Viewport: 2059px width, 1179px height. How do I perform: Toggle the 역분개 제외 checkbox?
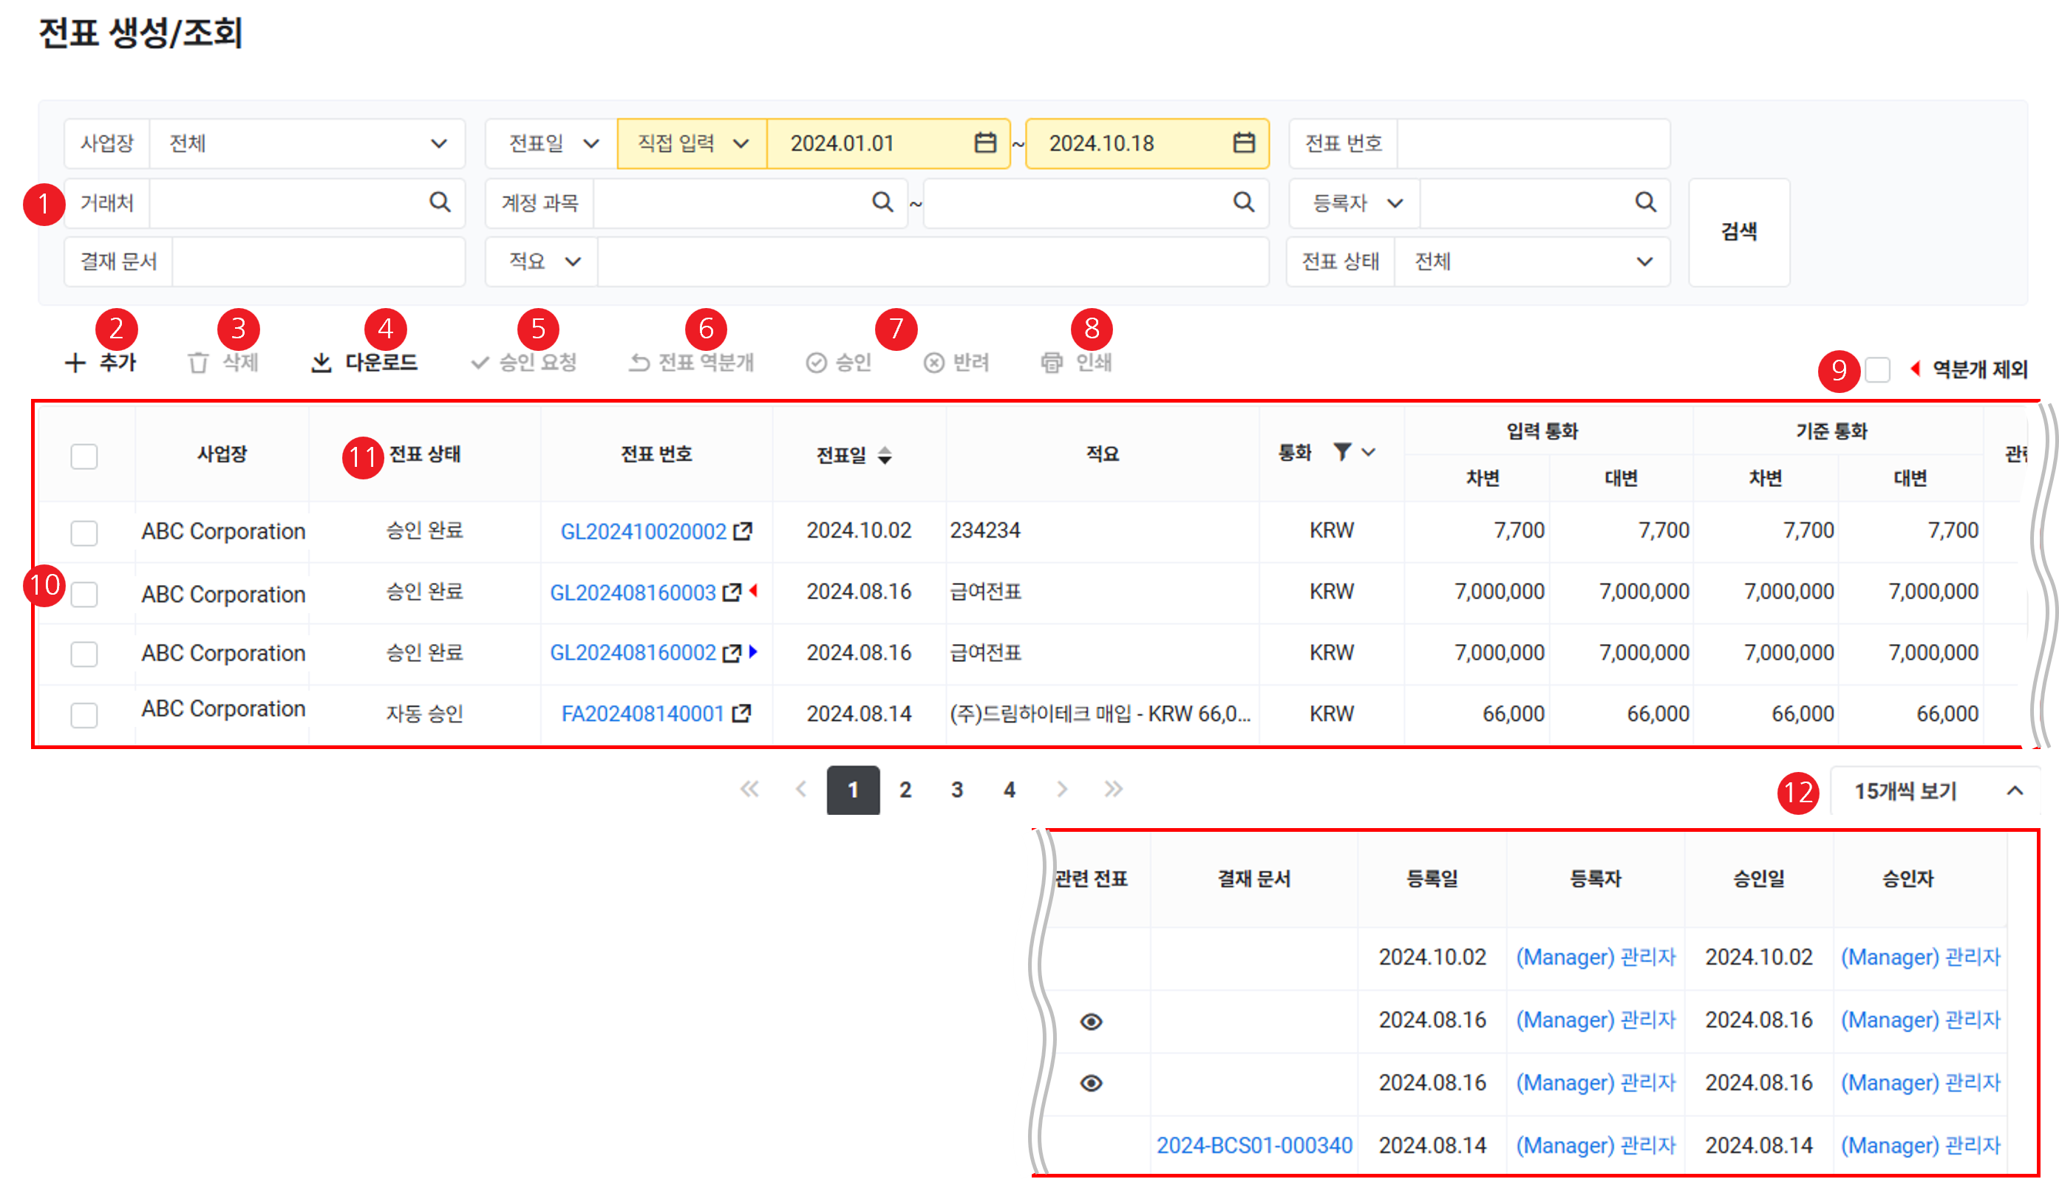(1877, 370)
